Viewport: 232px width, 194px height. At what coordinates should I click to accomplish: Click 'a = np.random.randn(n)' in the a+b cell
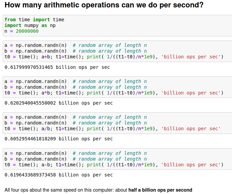coord(35,45)
